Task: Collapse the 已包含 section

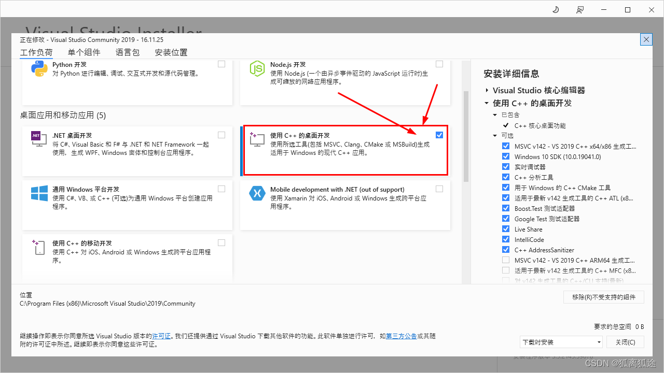Action: pyautogui.click(x=495, y=114)
